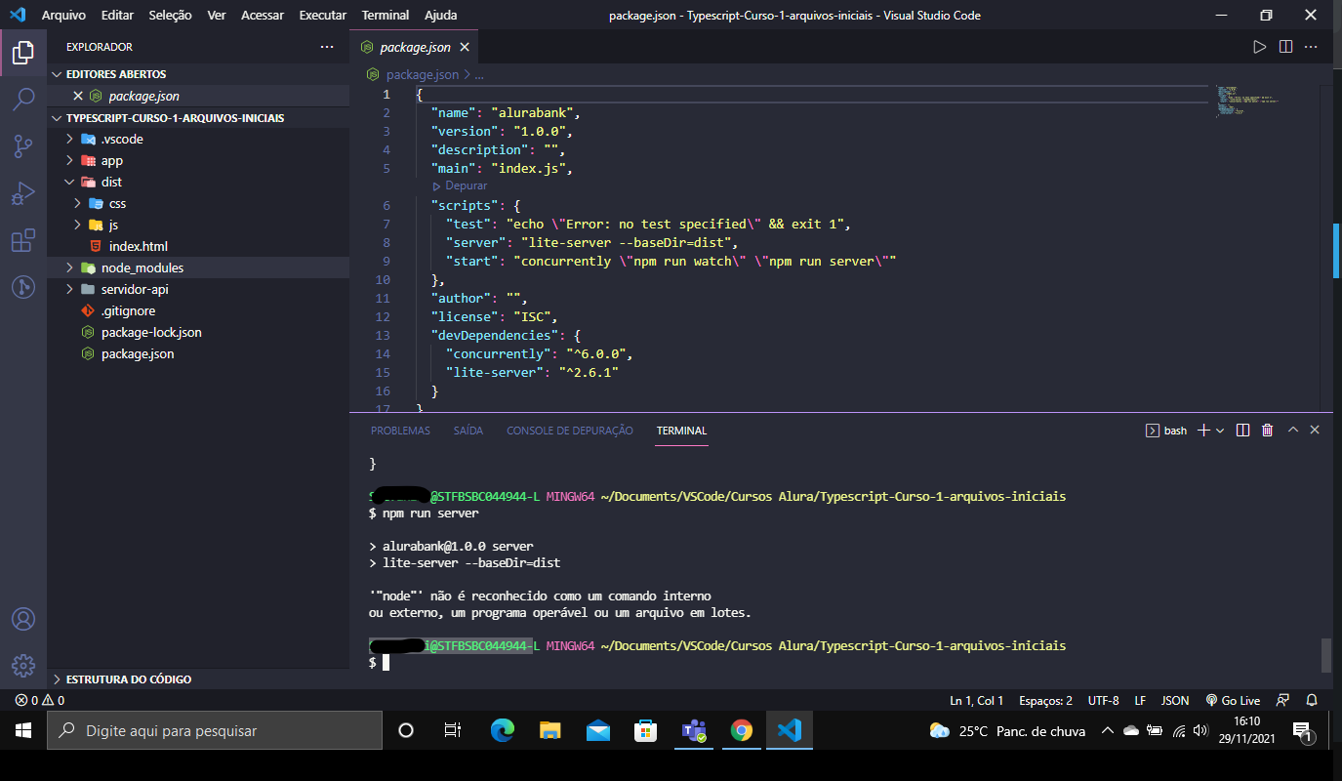Screen dimensions: 1342x781
Task: Open errors and warnings in status bar
Action: [x=40, y=701]
